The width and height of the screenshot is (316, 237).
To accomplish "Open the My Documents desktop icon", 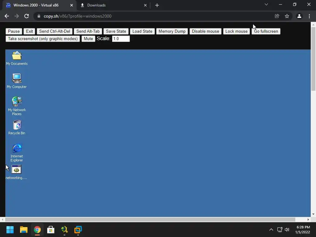I will click(17, 58).
